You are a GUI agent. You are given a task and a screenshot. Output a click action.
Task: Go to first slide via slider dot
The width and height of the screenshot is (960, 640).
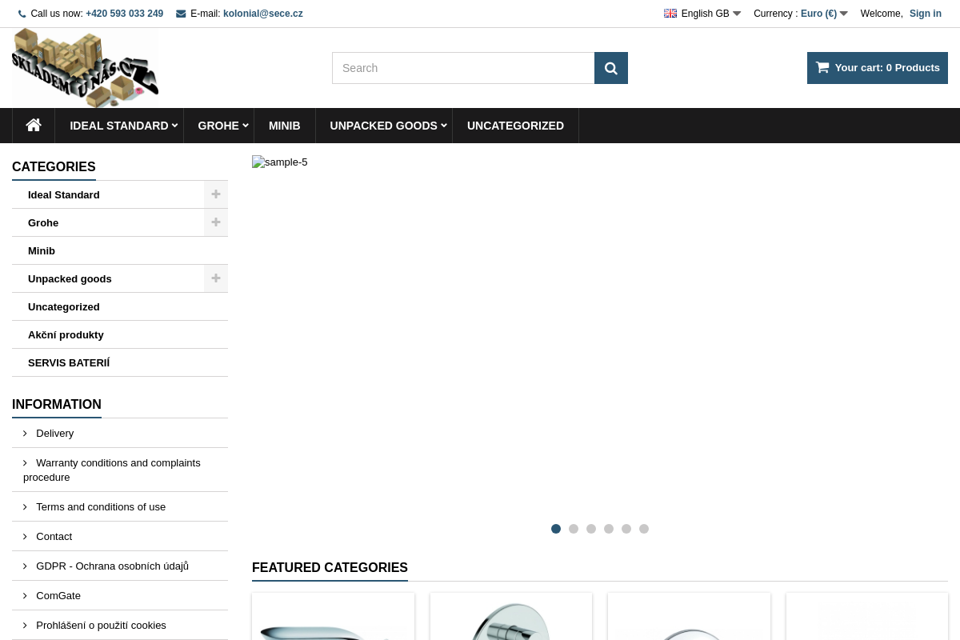(x=556, y=529)
